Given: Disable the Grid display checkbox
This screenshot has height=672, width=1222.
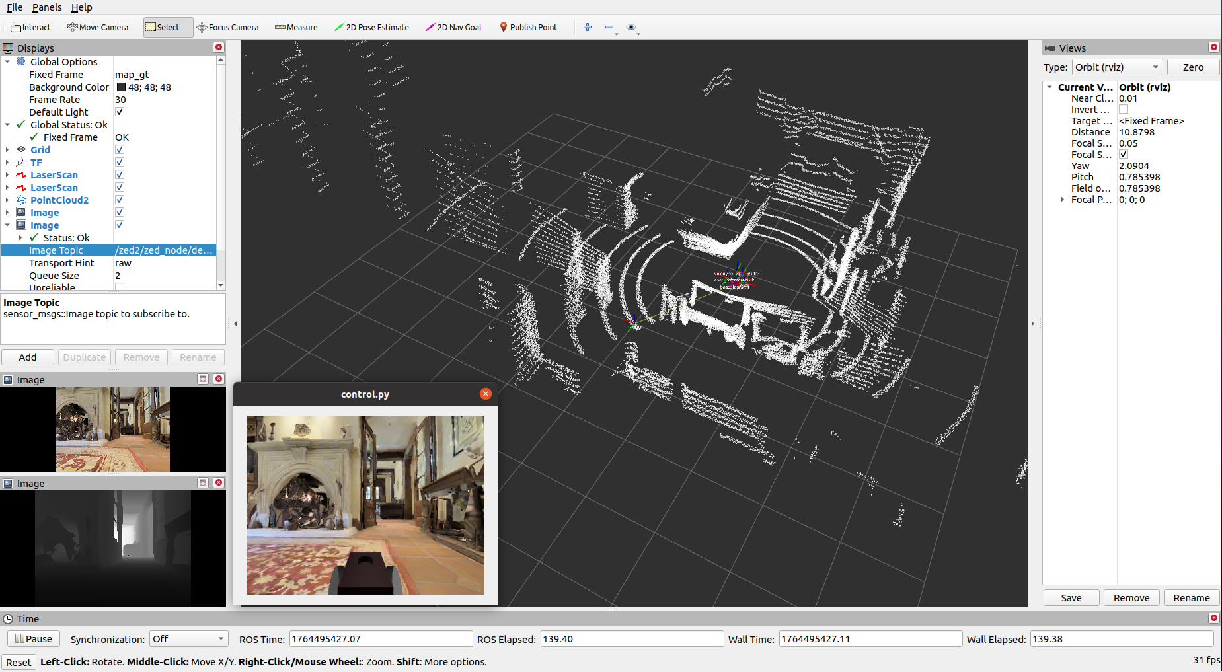Looking at the screenshot, I should point(120,150).
